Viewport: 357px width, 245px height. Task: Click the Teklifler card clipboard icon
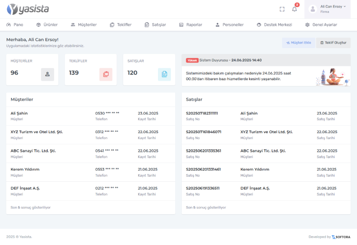106,74
